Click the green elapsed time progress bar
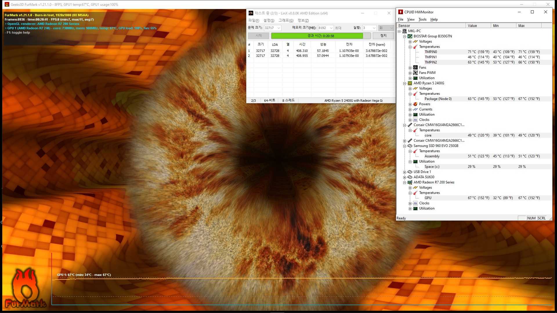This screenshot has width=557, height=313. 317,36
